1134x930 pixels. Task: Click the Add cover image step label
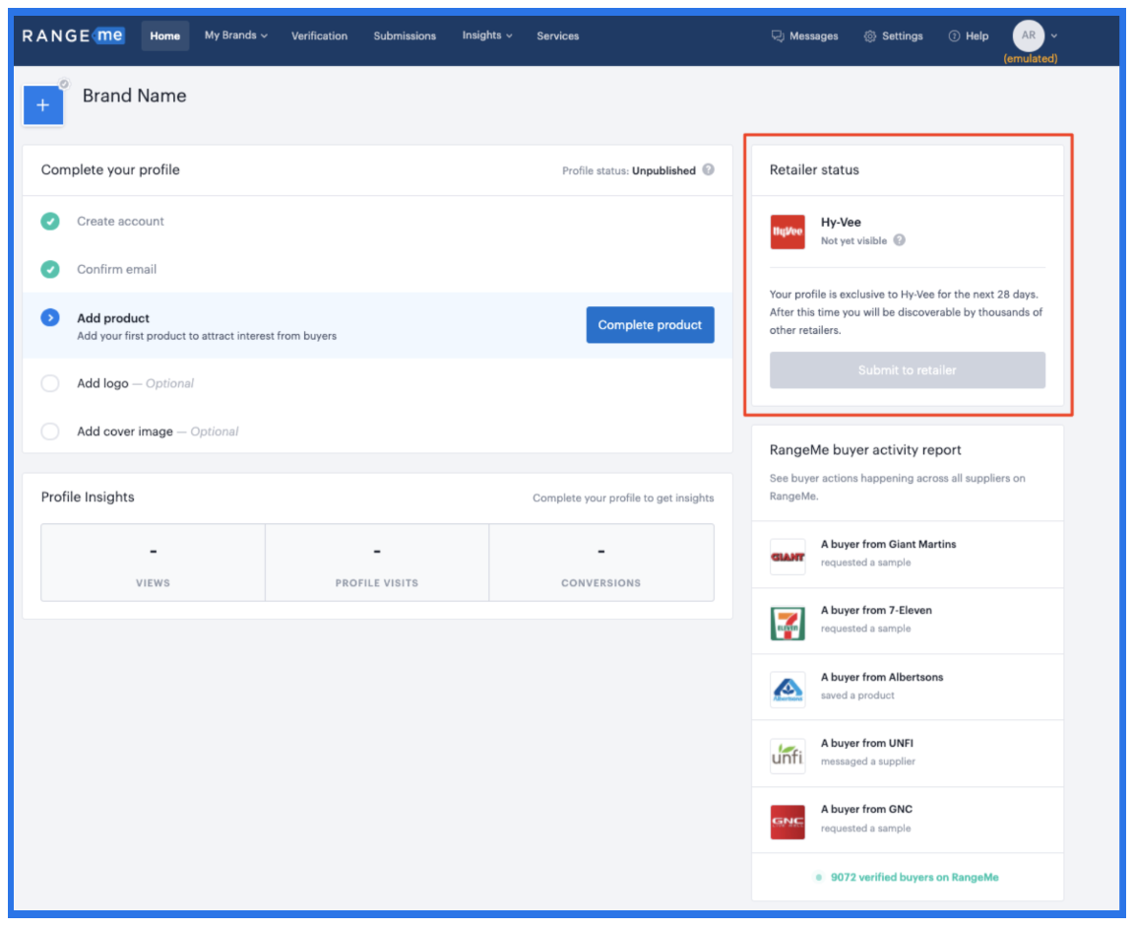(125, 432)
